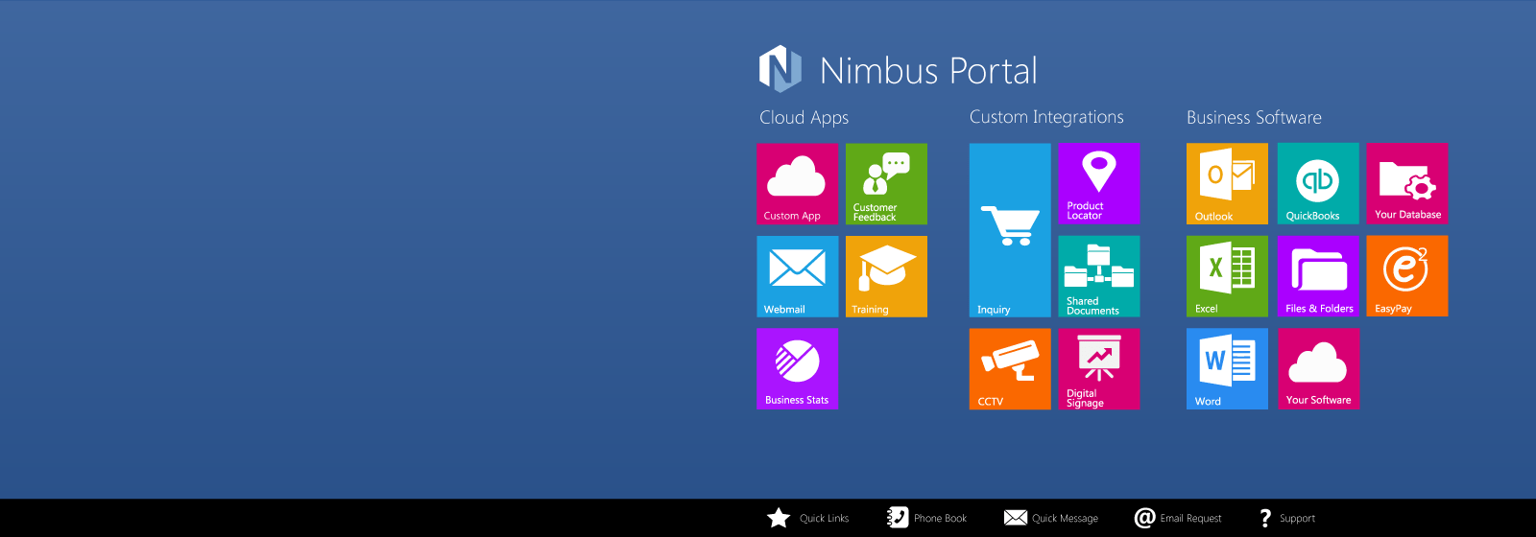Click the Nimbus Portal logo
Screen dimensions: 1536x537
click(x=780, y=69)
